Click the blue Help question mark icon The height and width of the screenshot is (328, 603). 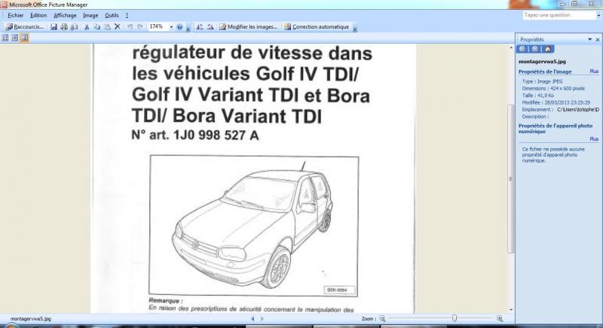(179, 27)
